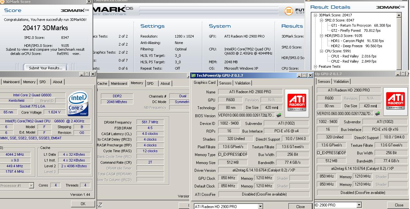Click the CAS# Latency 4.0 clocks value
Screen dimensions: 410x209
tap(150, 134)
